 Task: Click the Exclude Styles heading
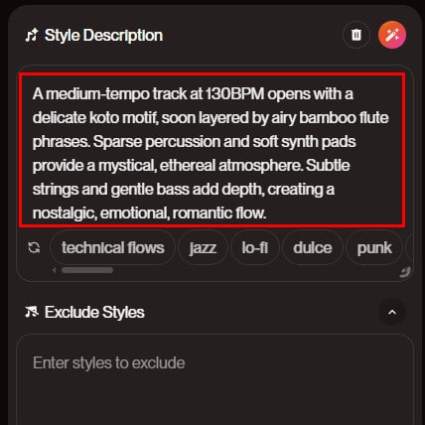(94, 312)
